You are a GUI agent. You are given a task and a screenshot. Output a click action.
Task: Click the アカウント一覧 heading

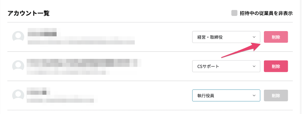pyautogui.click(x=29, y=13)
